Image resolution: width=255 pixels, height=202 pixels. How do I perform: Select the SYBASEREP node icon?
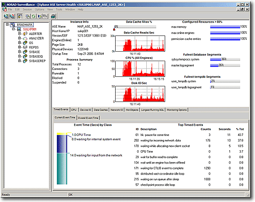coord(25,61)
